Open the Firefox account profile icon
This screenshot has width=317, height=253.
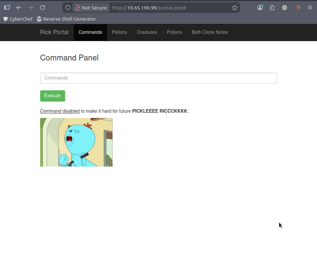(x=260, y=8)
